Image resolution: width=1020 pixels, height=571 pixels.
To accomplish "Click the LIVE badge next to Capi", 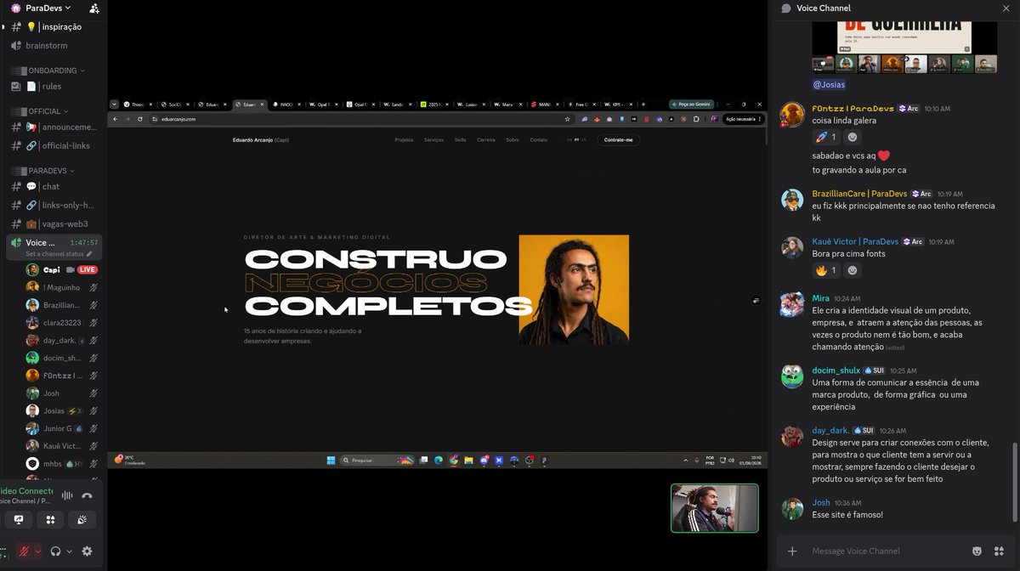I will [88, 270].
